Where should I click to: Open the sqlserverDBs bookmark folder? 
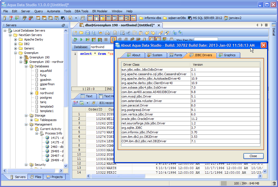174,18
